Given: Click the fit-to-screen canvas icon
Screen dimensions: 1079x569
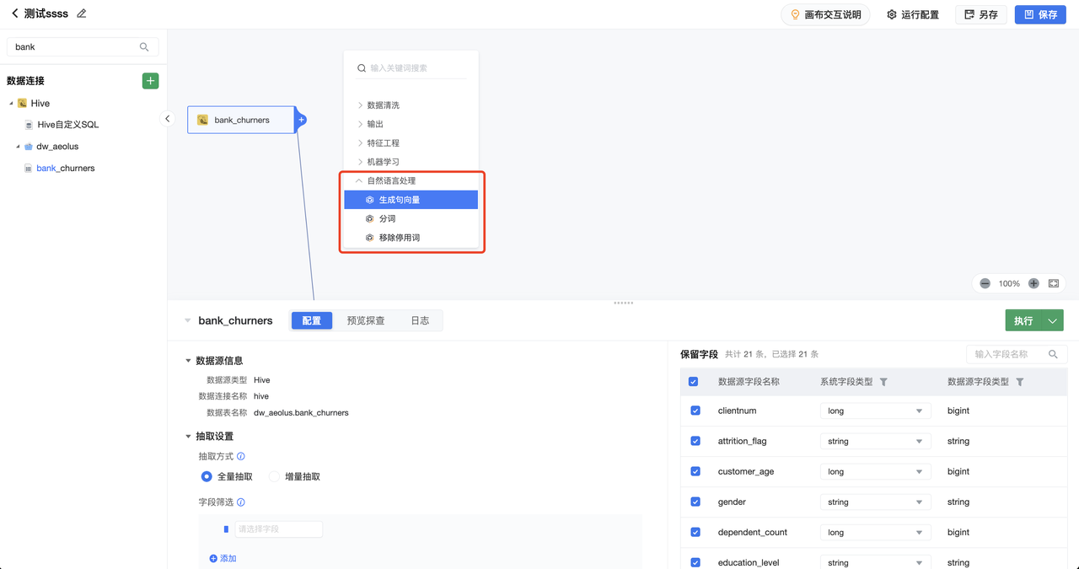Looking at the screenshot, I should pyautogui.click(x=1054, y=284).
